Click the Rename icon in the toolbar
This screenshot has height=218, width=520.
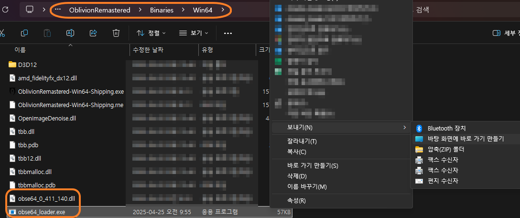pyautogui.click(x=70, y=33)
